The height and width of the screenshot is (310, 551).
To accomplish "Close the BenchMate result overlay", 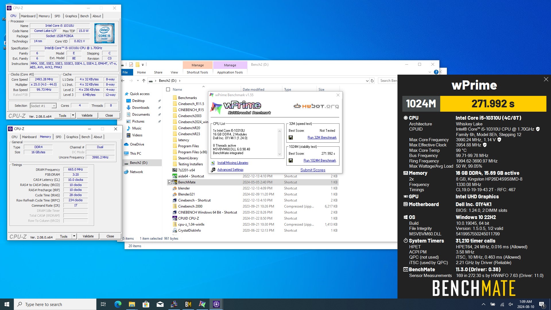I will coord(546,79).
